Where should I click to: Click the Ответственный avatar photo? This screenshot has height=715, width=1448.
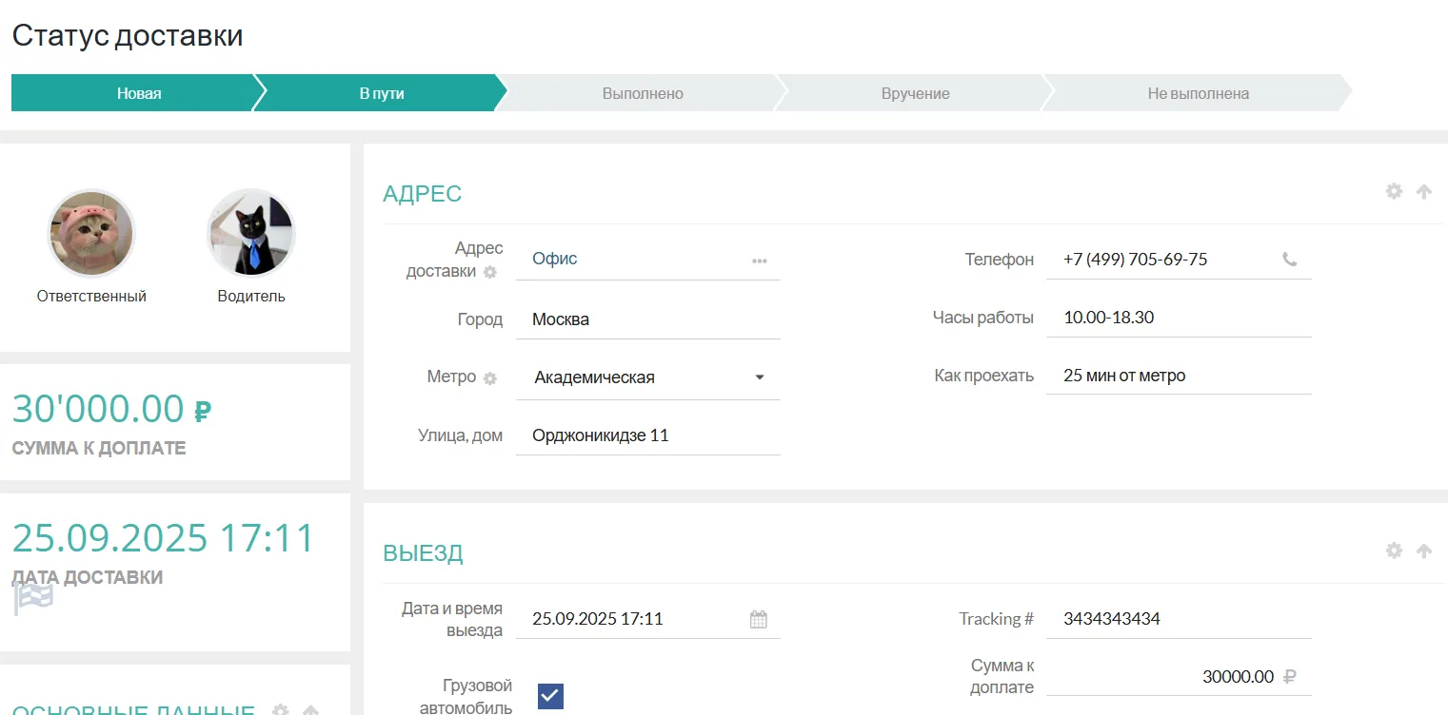point(91,233)
